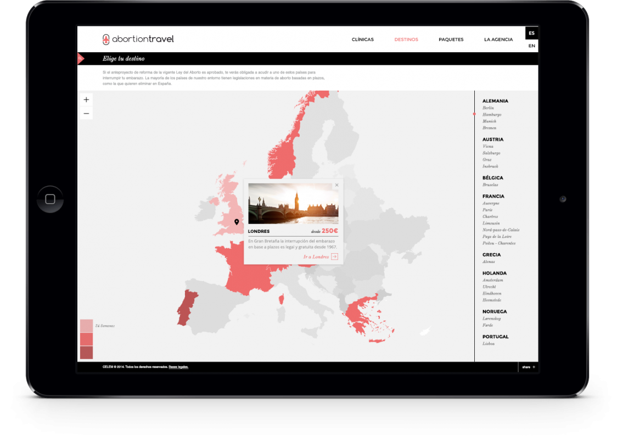
Task: Select the lightest 24 Semanas legend swatch
Action: (86, 326)
